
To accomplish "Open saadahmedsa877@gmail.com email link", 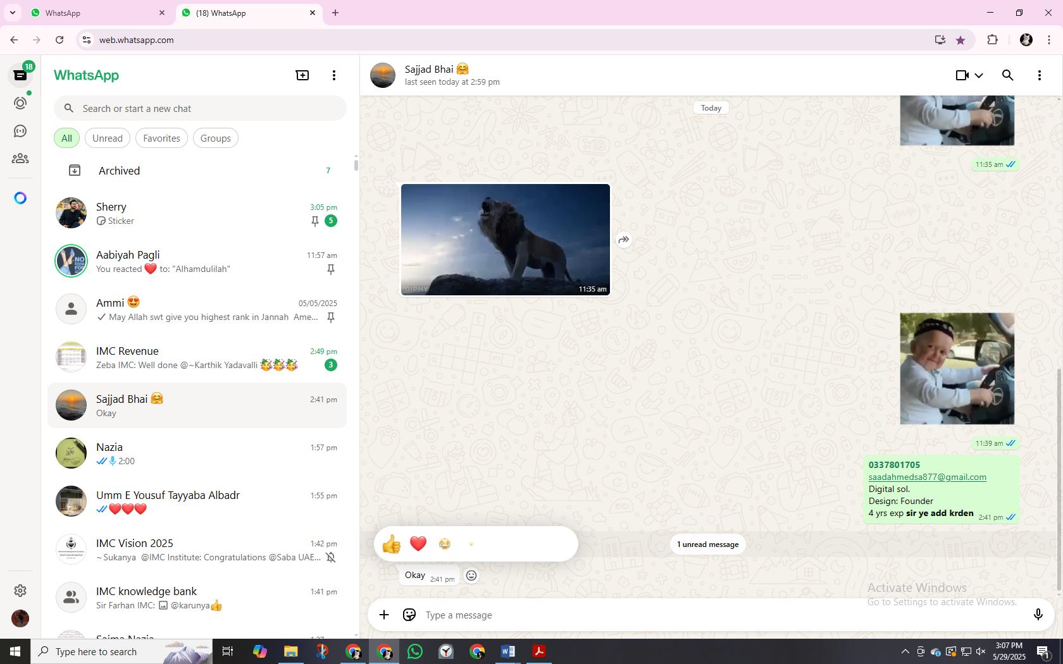I will (927, 477).
